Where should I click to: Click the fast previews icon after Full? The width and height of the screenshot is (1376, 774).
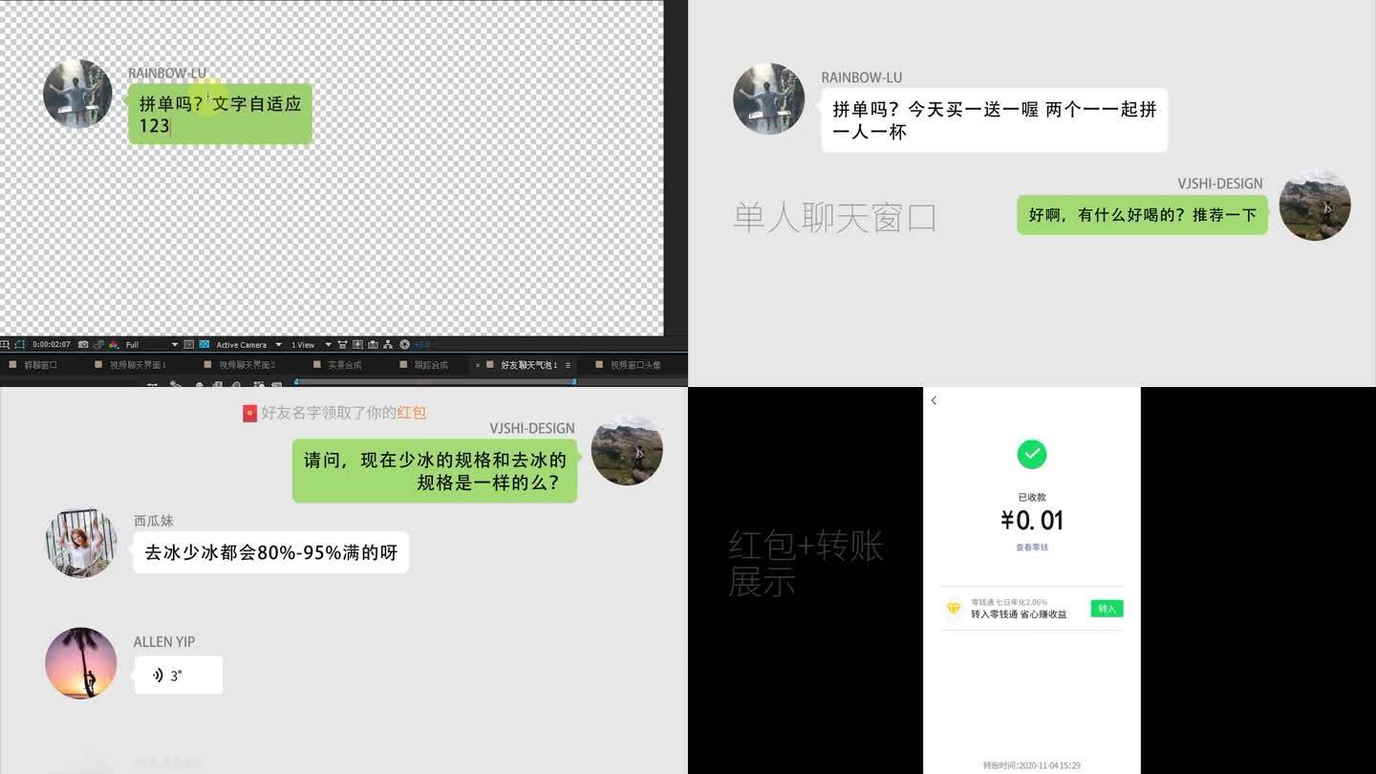coord(189,344)
